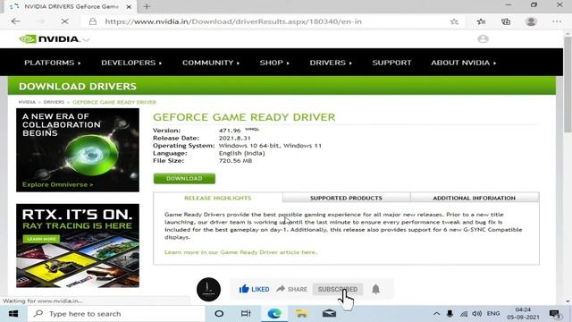Click the site padlock icon

[93, 21]
